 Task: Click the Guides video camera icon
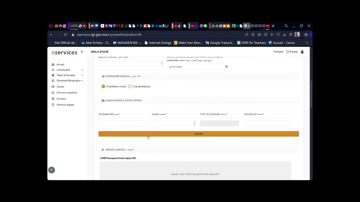[53, 87]
